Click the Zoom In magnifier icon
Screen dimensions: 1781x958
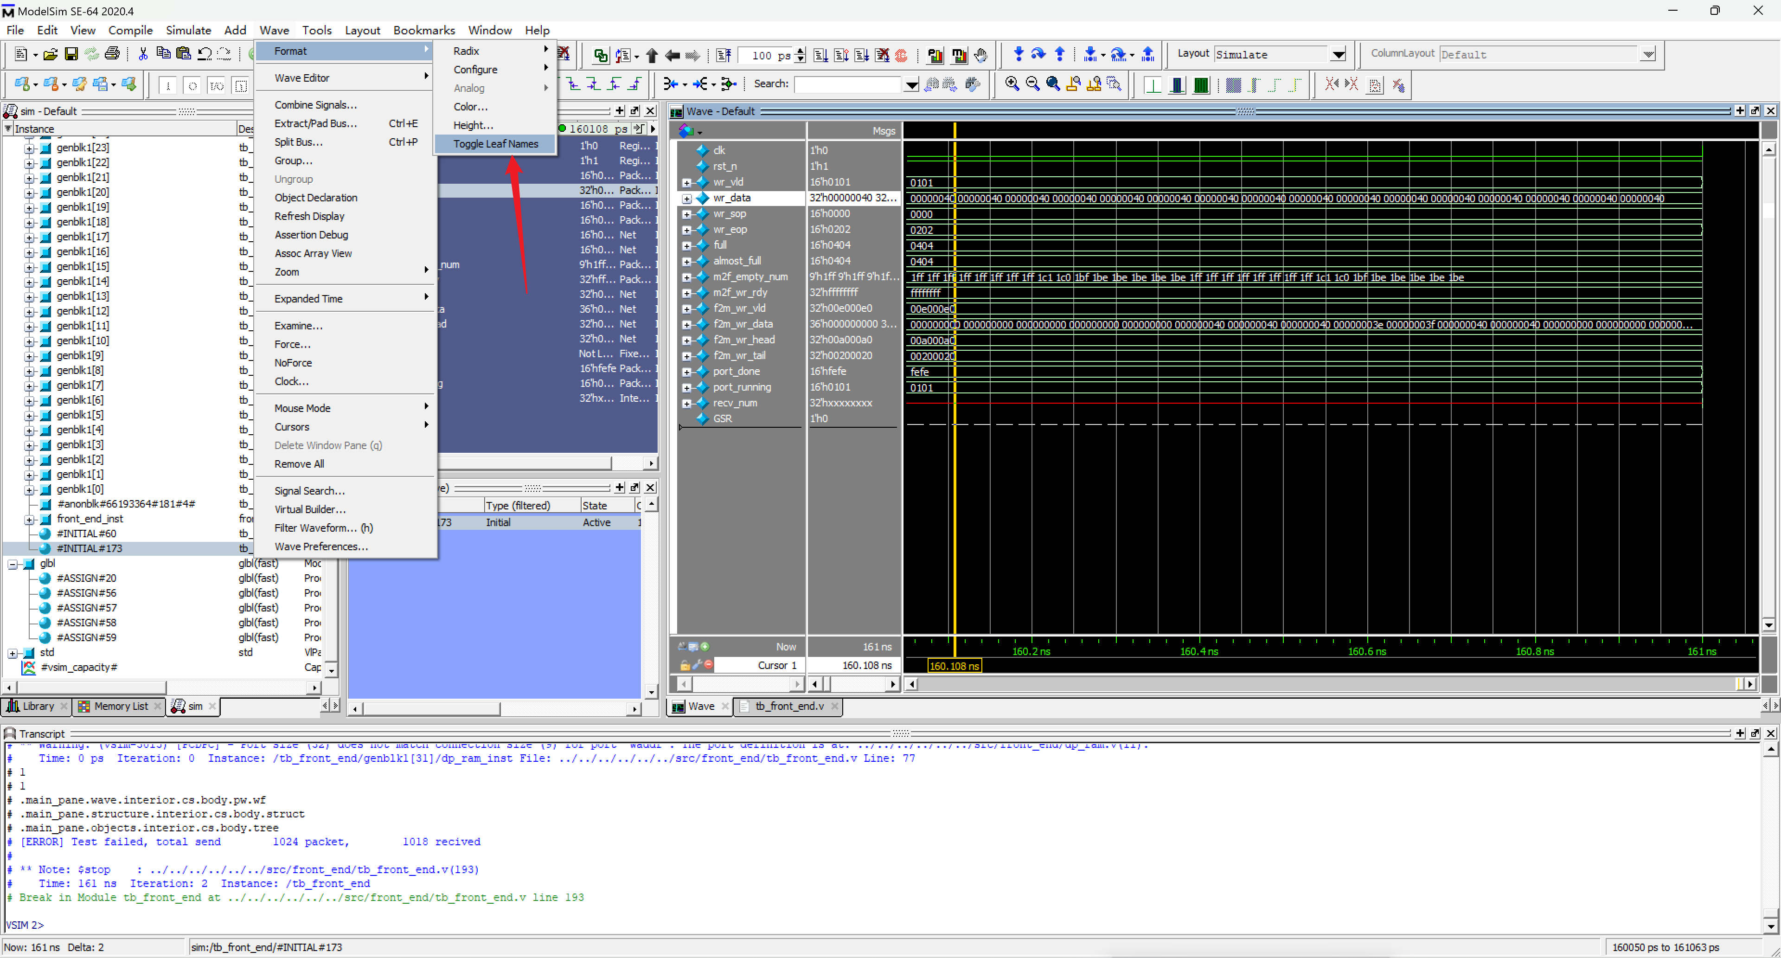[x=1012, y=84]
